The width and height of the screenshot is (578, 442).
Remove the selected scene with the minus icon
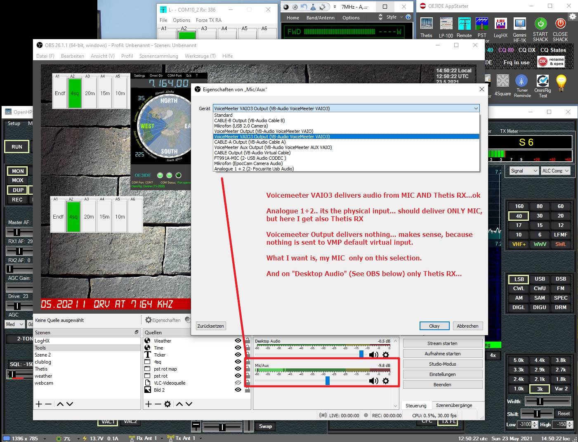click(48, 404)
